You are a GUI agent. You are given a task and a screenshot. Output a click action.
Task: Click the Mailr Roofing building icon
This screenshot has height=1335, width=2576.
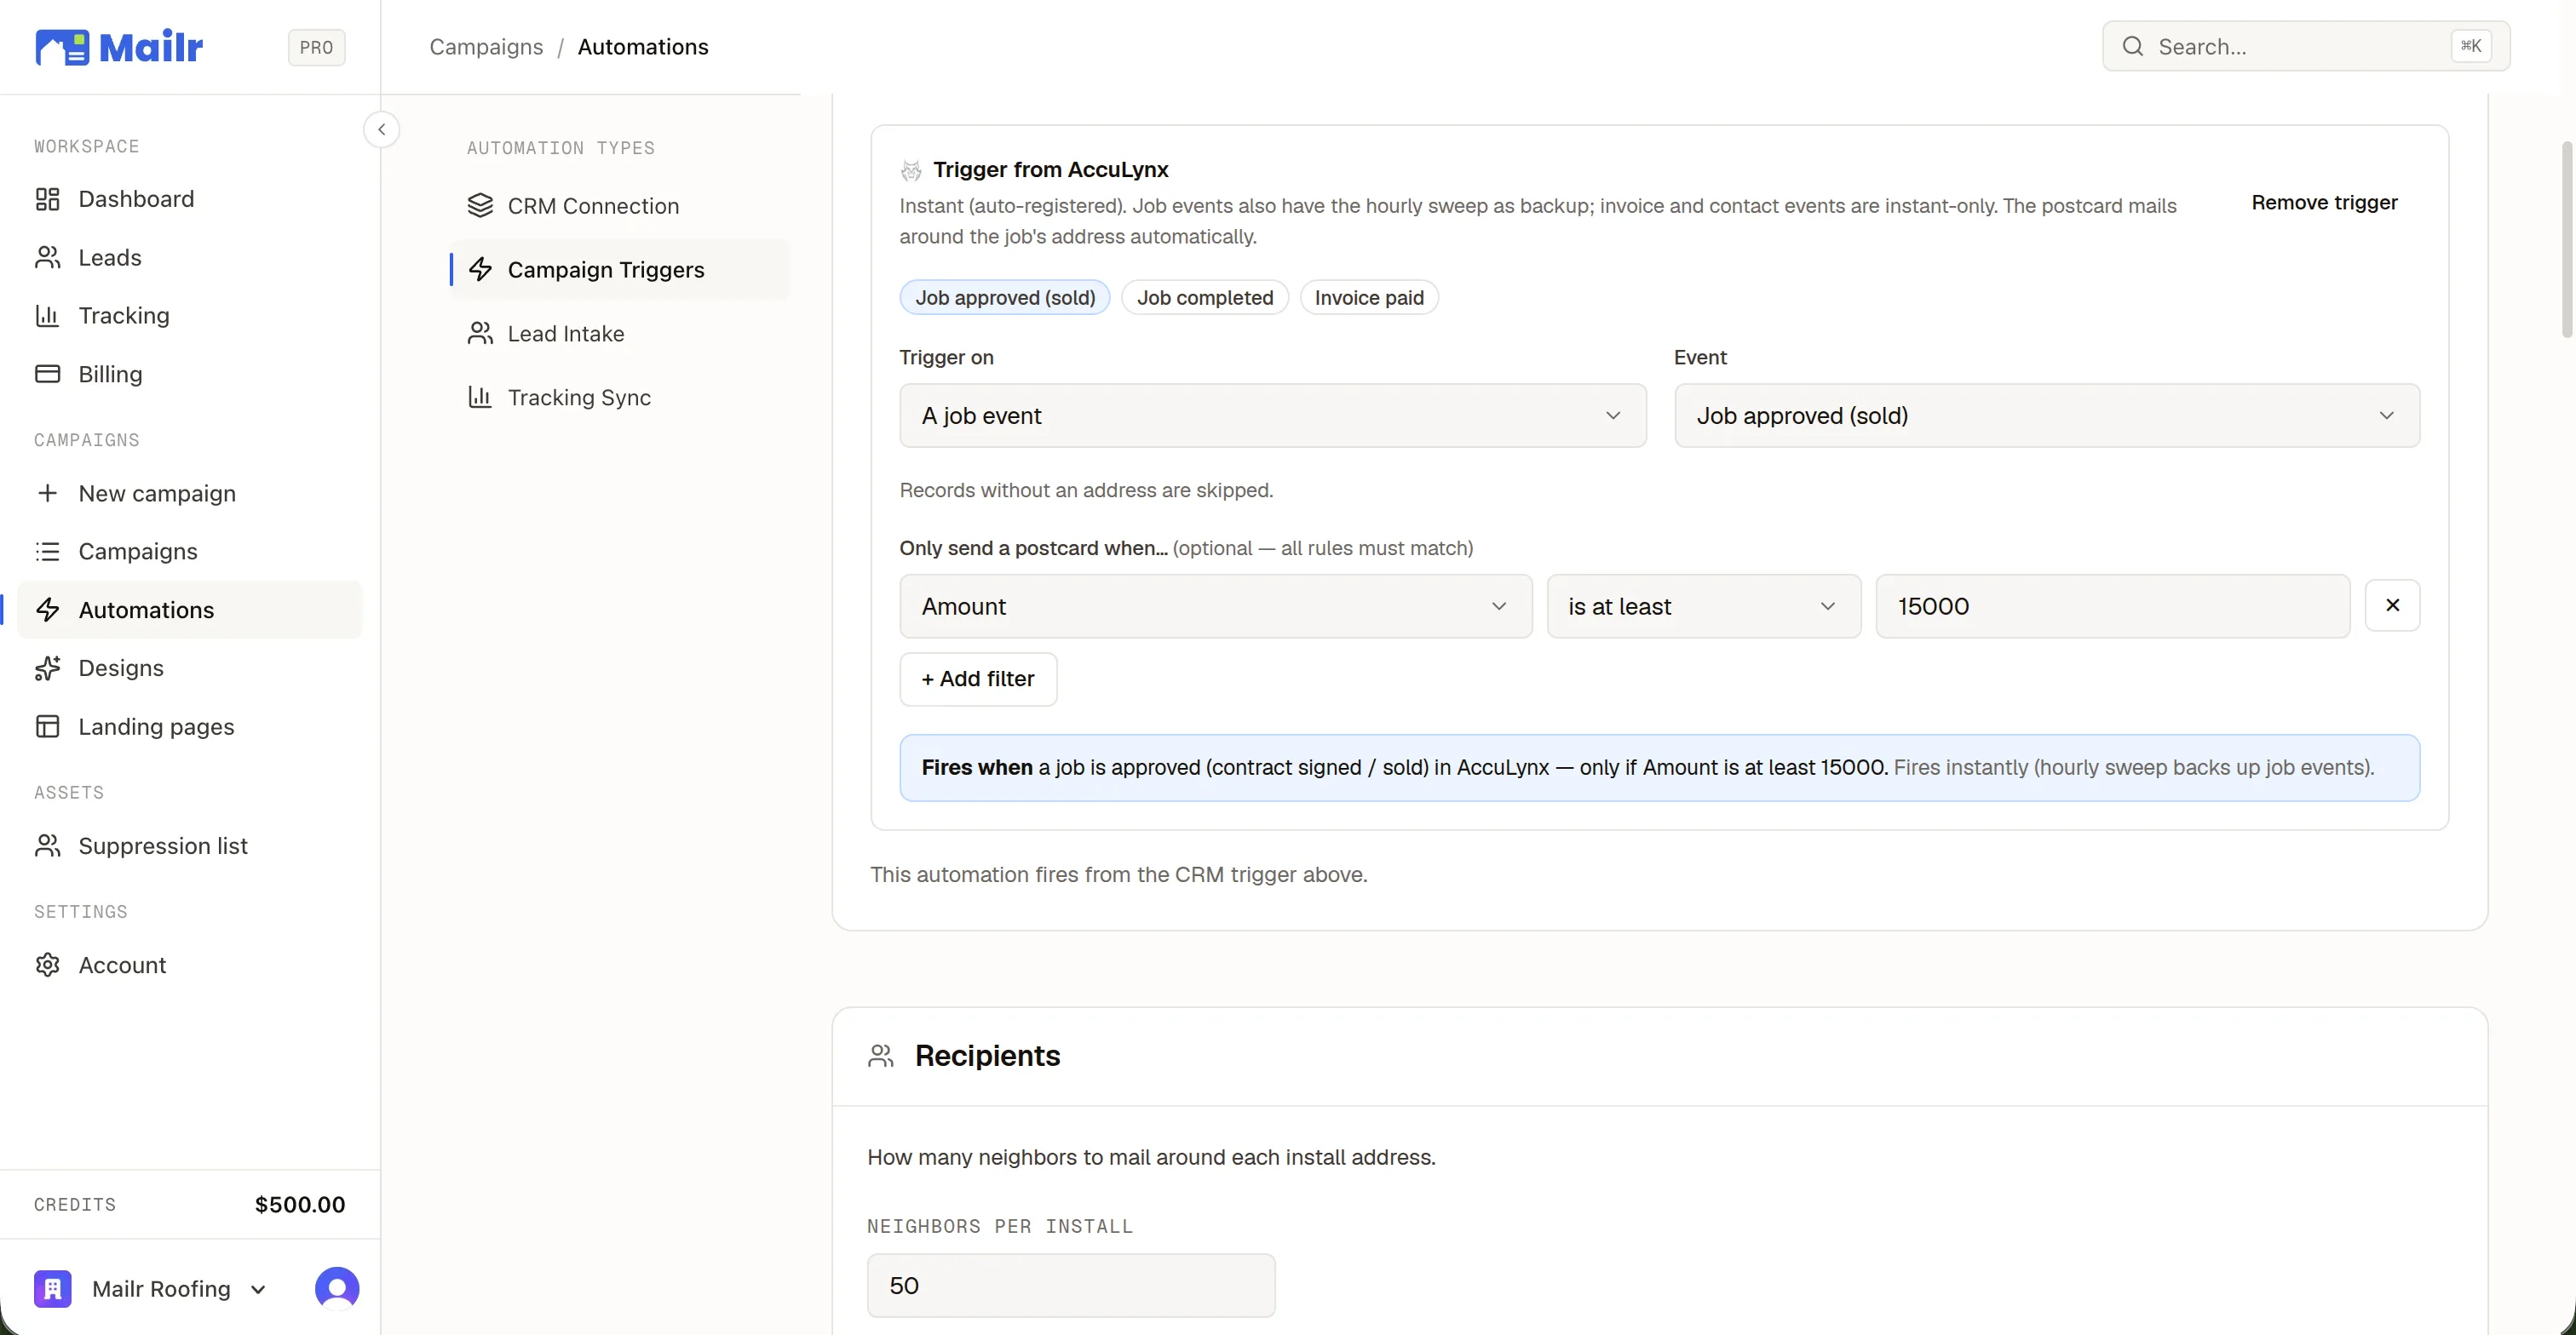(x=52, y=1289)
